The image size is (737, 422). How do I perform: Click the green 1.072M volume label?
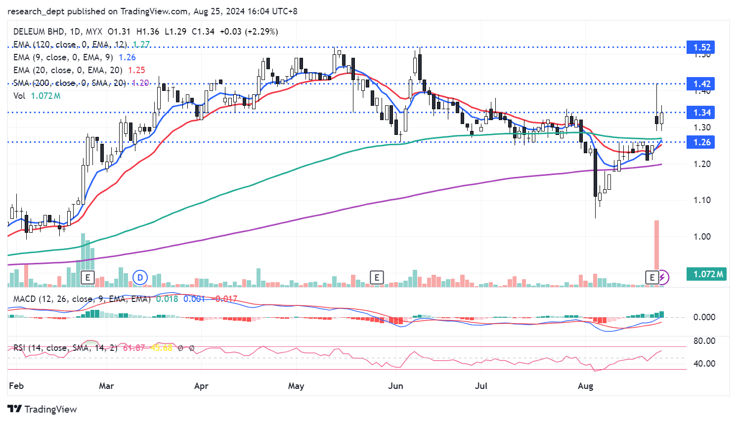point(707,274)
